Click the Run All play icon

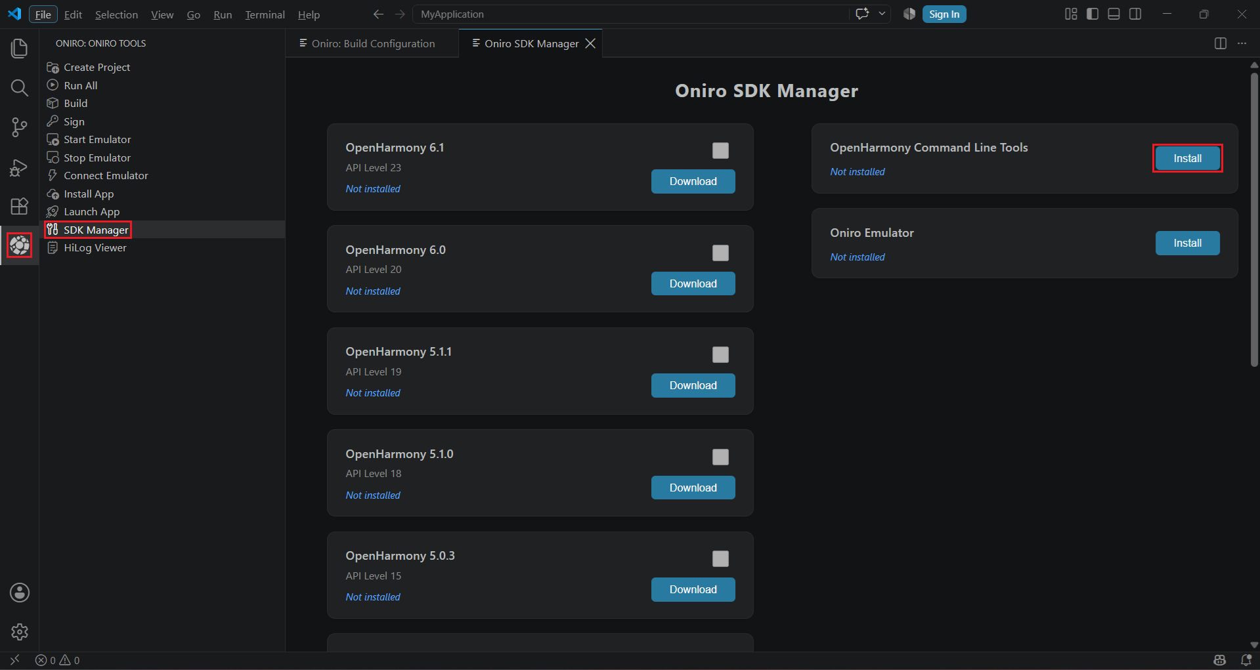tap(53, 85)
